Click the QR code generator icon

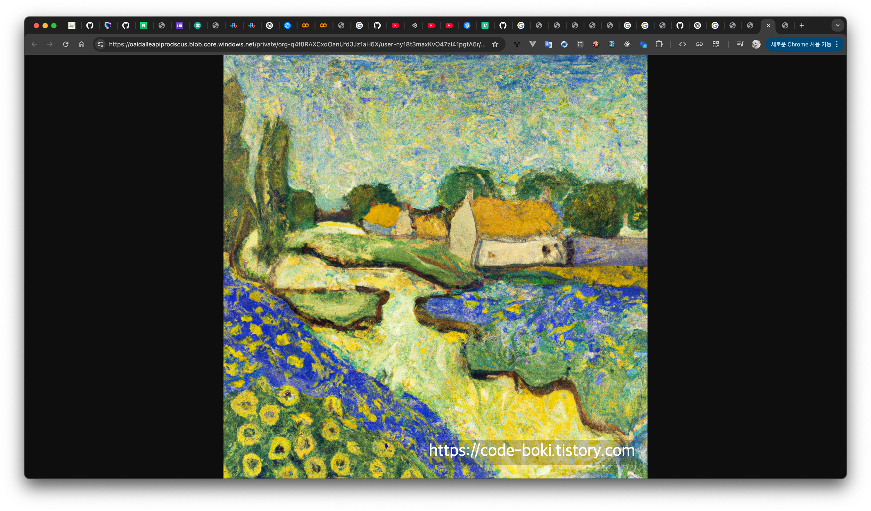[716, 44]
